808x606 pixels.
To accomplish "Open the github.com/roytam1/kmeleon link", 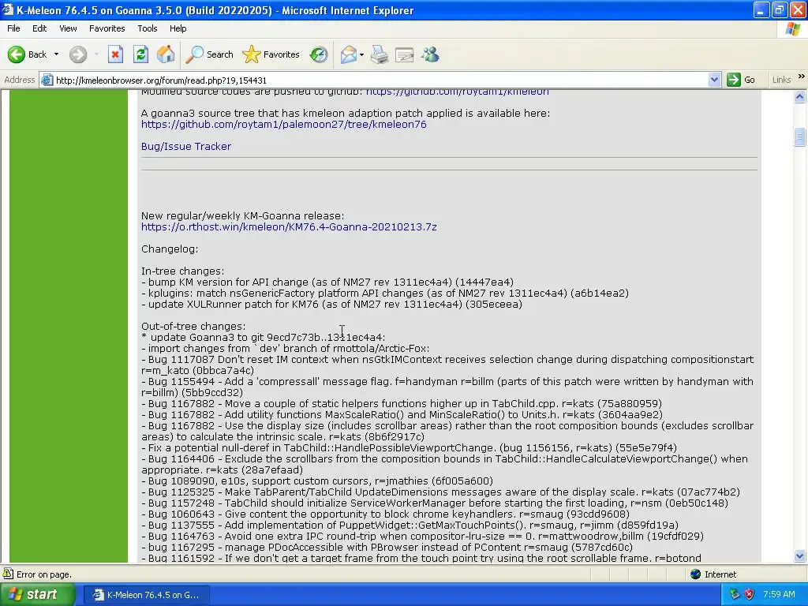I will (x=457, y=92).
